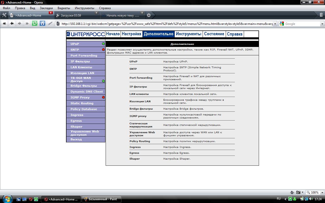Click the Opera panels wrench icon
Screen dimensions: 325x203
(4, 15)
